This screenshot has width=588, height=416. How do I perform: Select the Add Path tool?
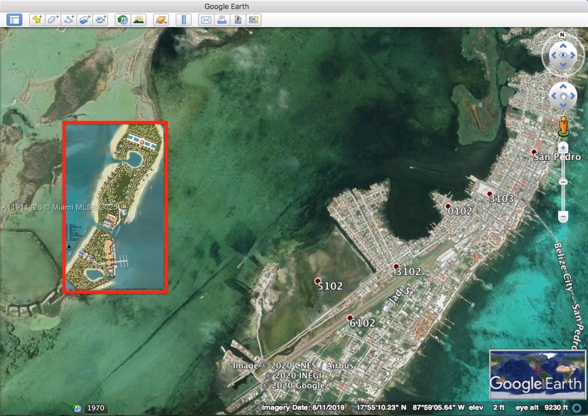tap(68, 20)
